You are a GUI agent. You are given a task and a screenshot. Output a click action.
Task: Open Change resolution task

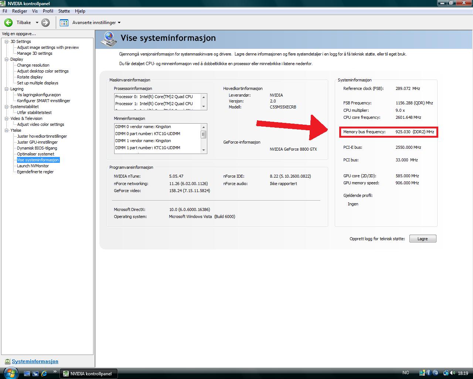(33, 65)
